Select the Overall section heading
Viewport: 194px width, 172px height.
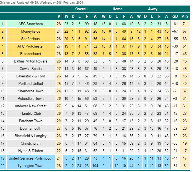[x=81, y=9]
